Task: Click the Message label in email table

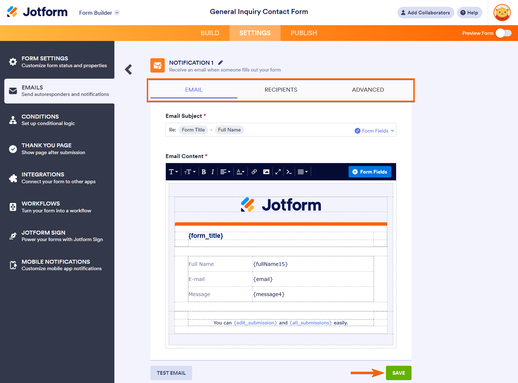Action: [x=199, y=294]
